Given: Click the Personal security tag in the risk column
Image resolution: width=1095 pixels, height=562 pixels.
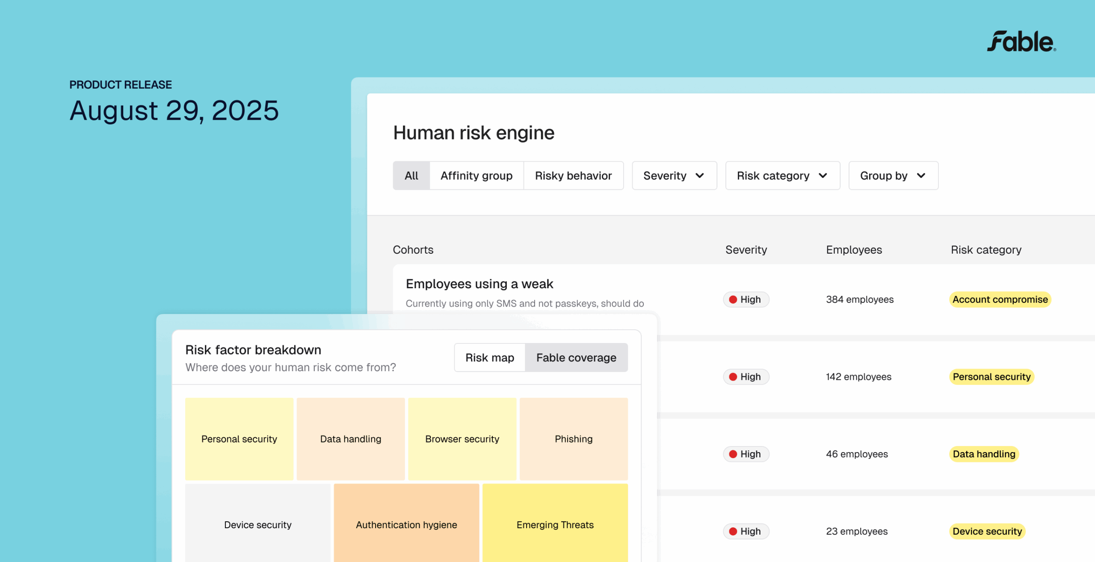Looking at the screenshot, I should tap(991, 377).
